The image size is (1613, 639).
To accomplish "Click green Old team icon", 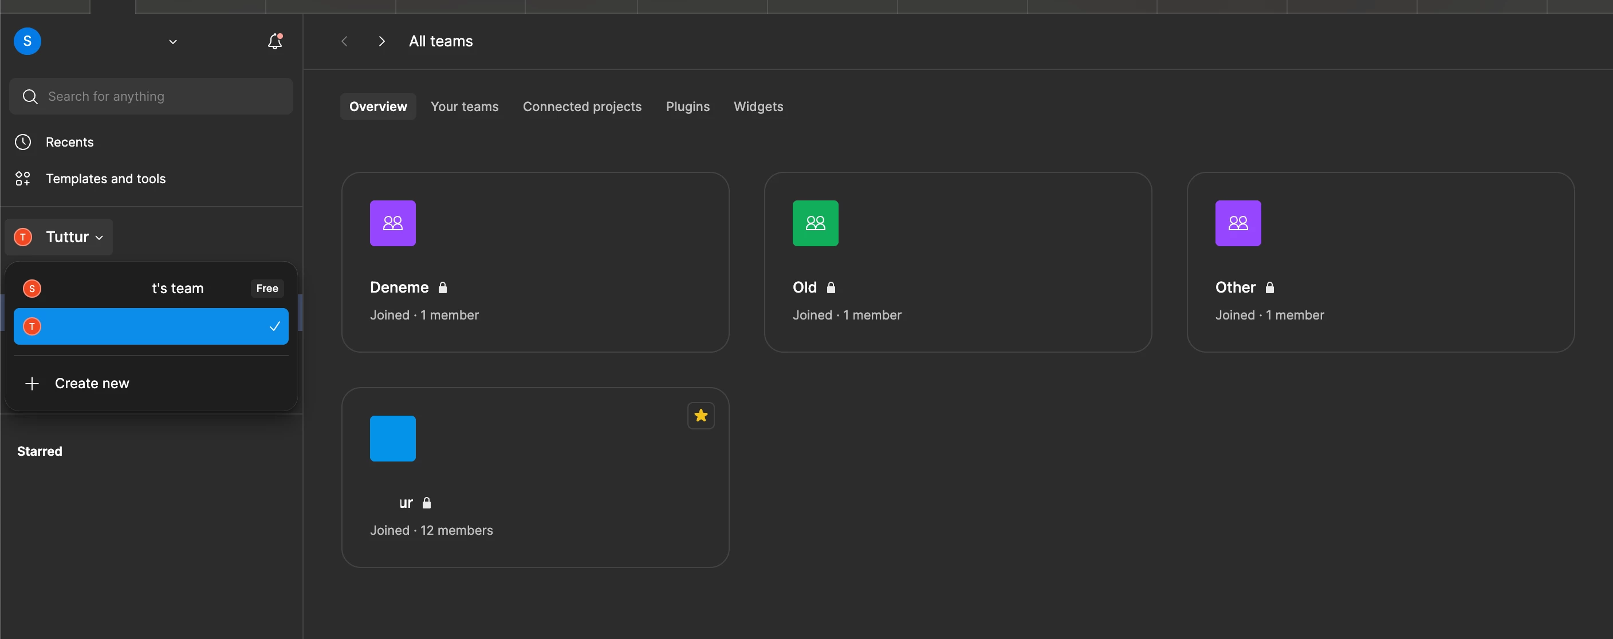I will 815,223.
